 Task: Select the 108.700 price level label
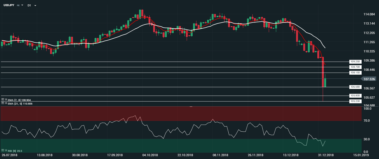point(355,67)
